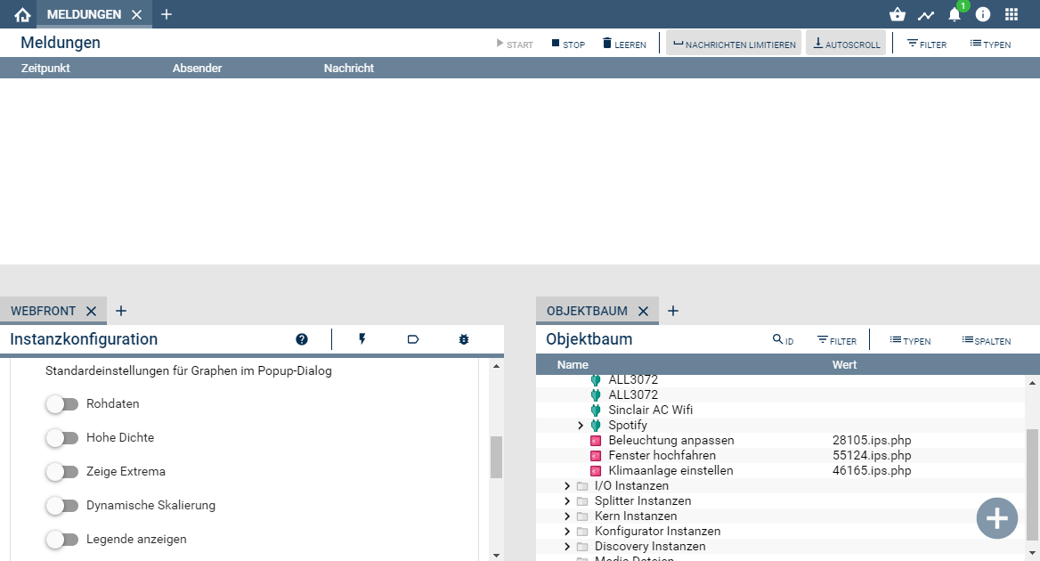The width and height of the screenshot is (1040, 561).
Task: Expand the Spotify tree node
Action: [x=581, y=426]
